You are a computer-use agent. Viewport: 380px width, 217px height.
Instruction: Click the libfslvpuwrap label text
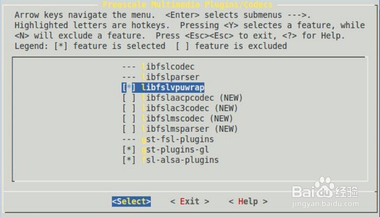tap(173, 87)
